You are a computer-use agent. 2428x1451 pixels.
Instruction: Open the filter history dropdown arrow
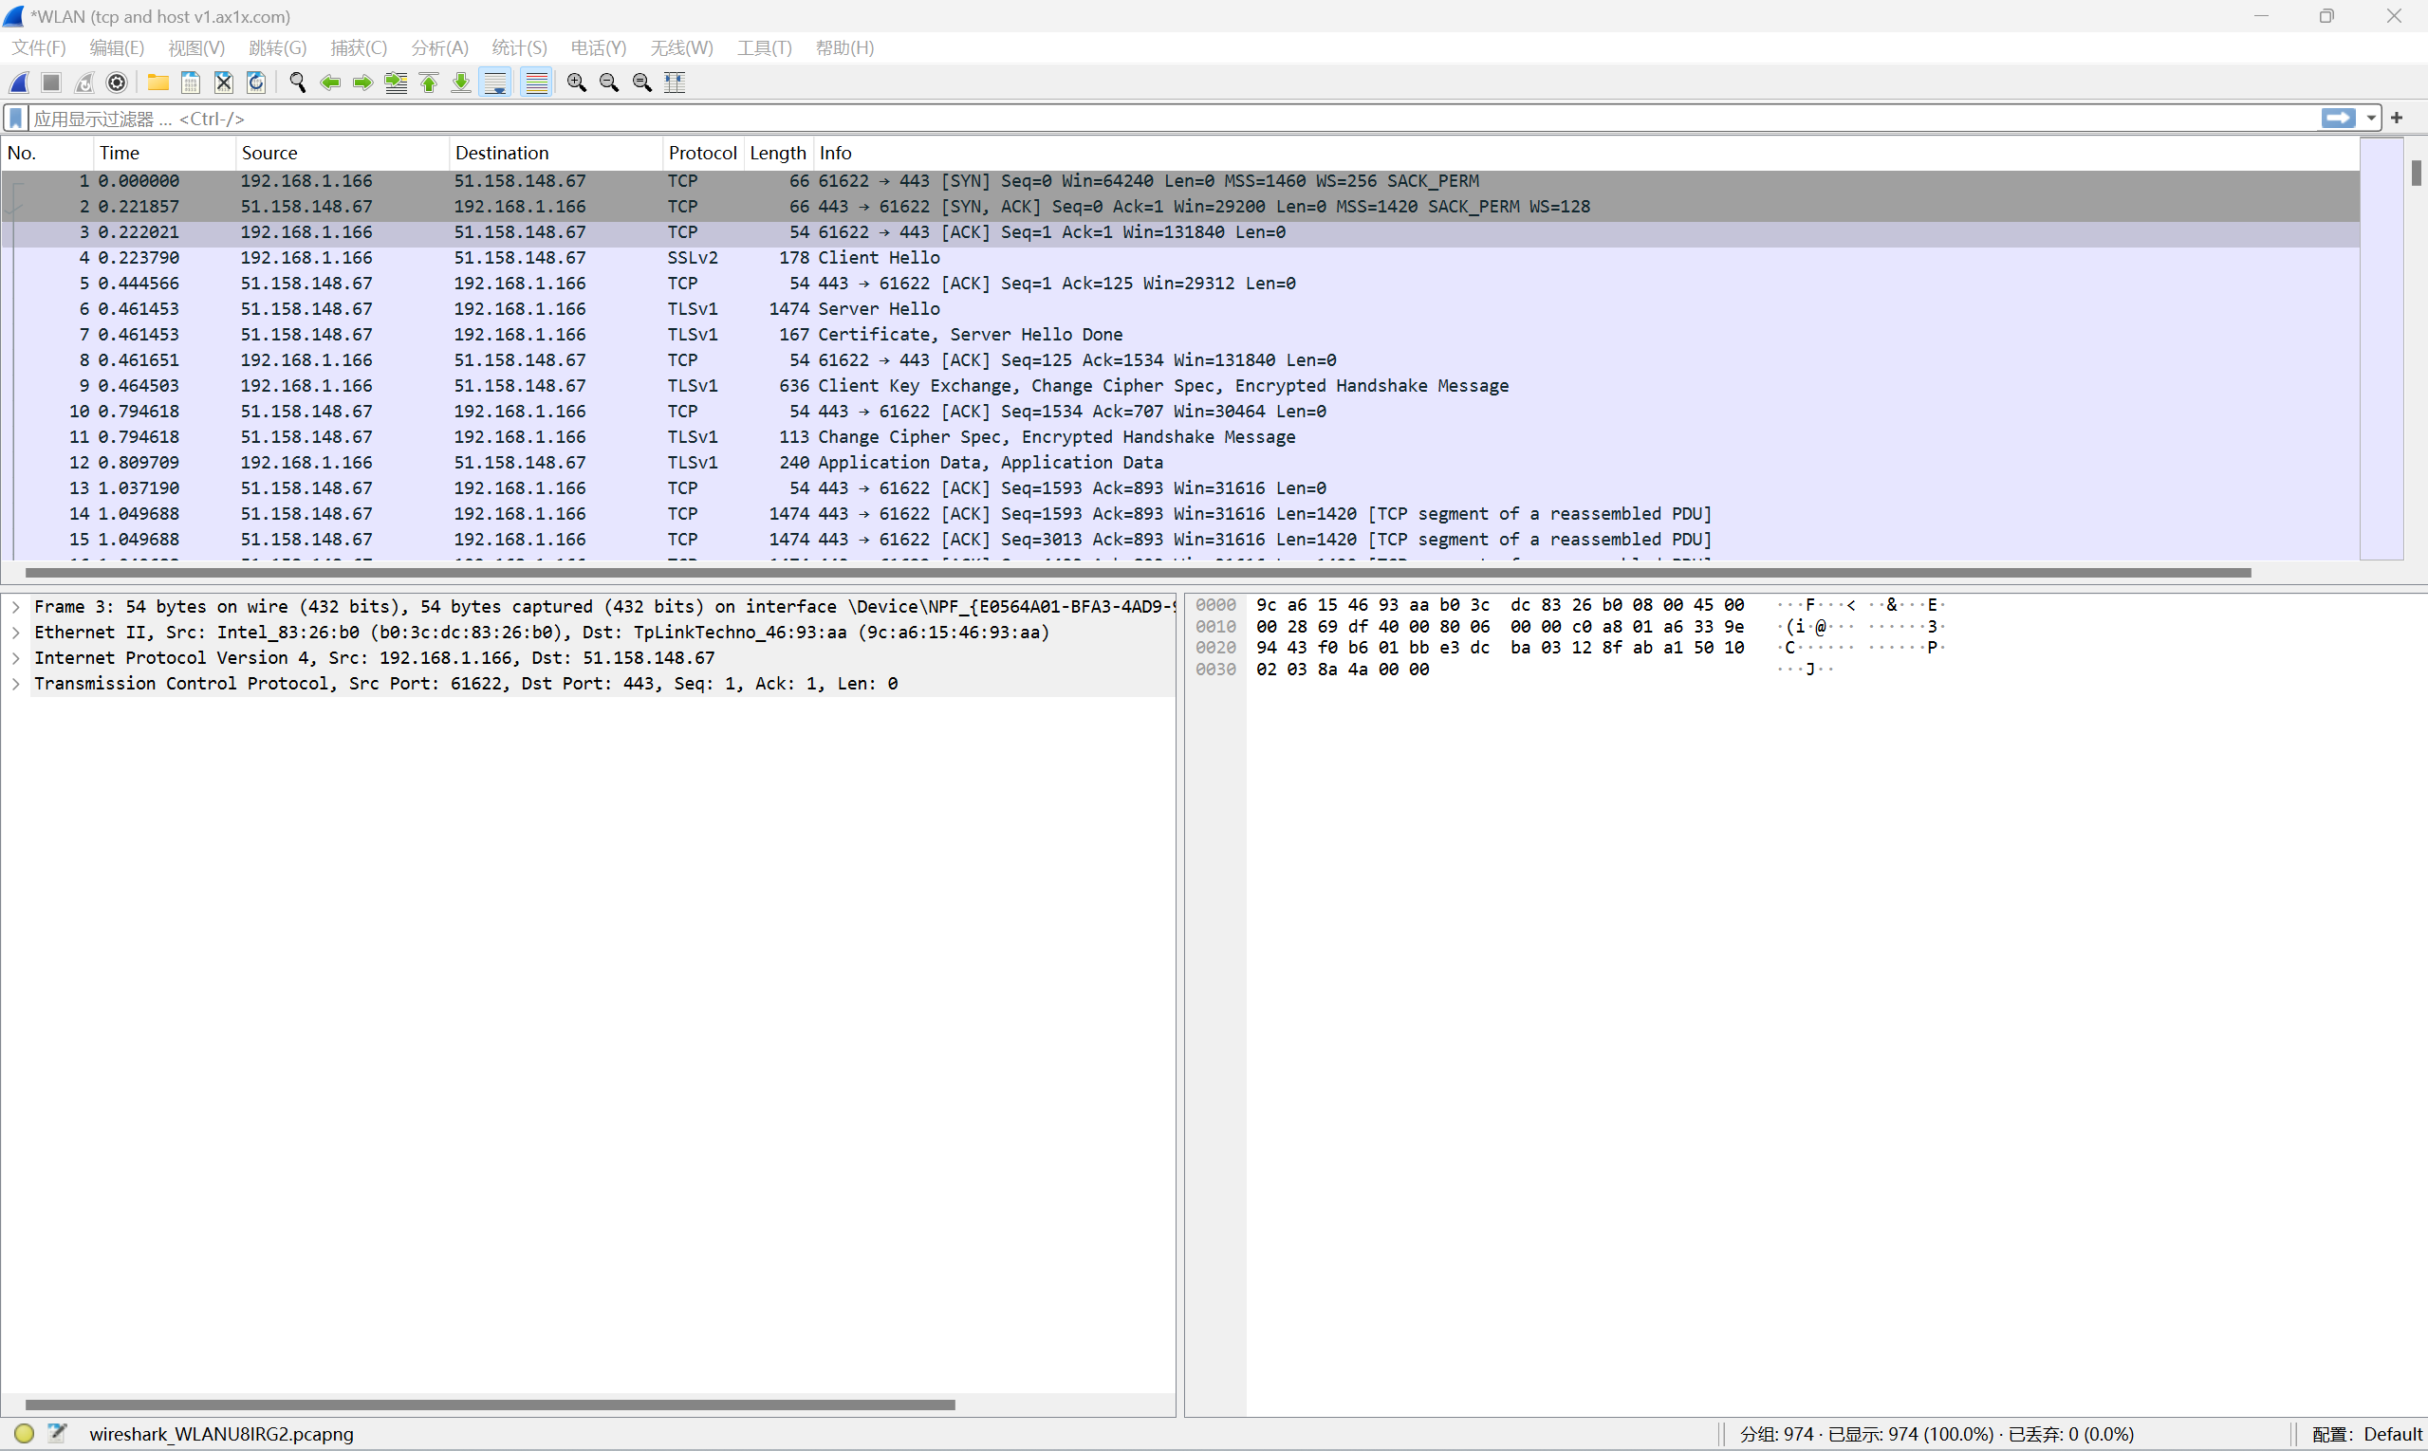click(x=2371, y=119)
